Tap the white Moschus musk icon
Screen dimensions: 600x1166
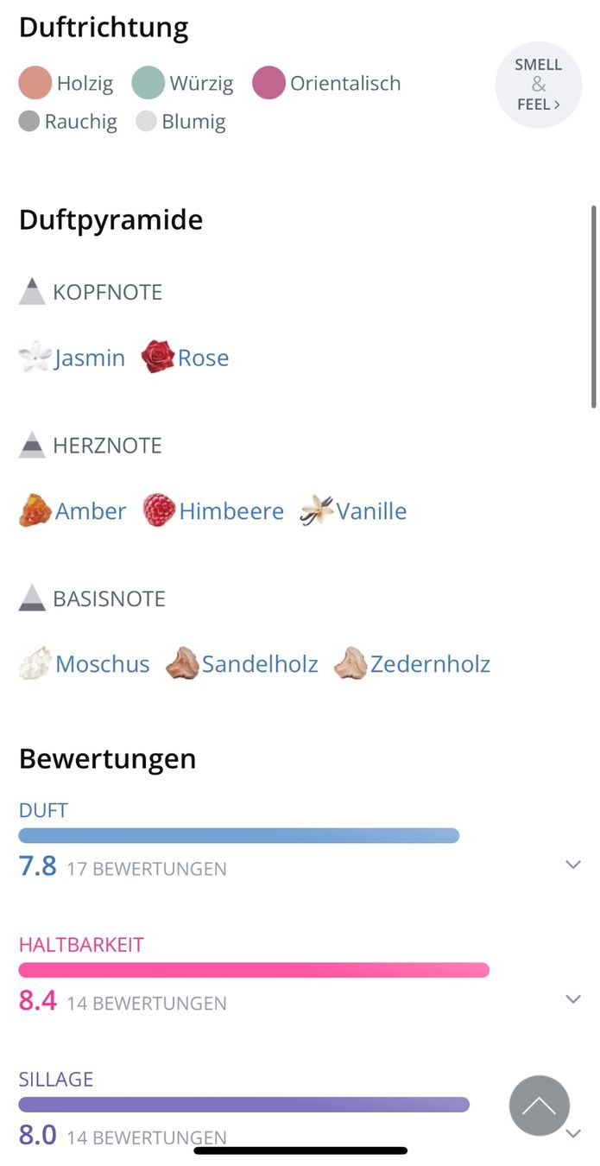point(35,663)
